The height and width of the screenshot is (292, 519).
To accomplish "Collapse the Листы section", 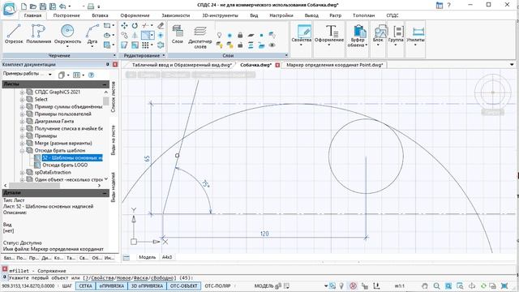I will (105, 84).
